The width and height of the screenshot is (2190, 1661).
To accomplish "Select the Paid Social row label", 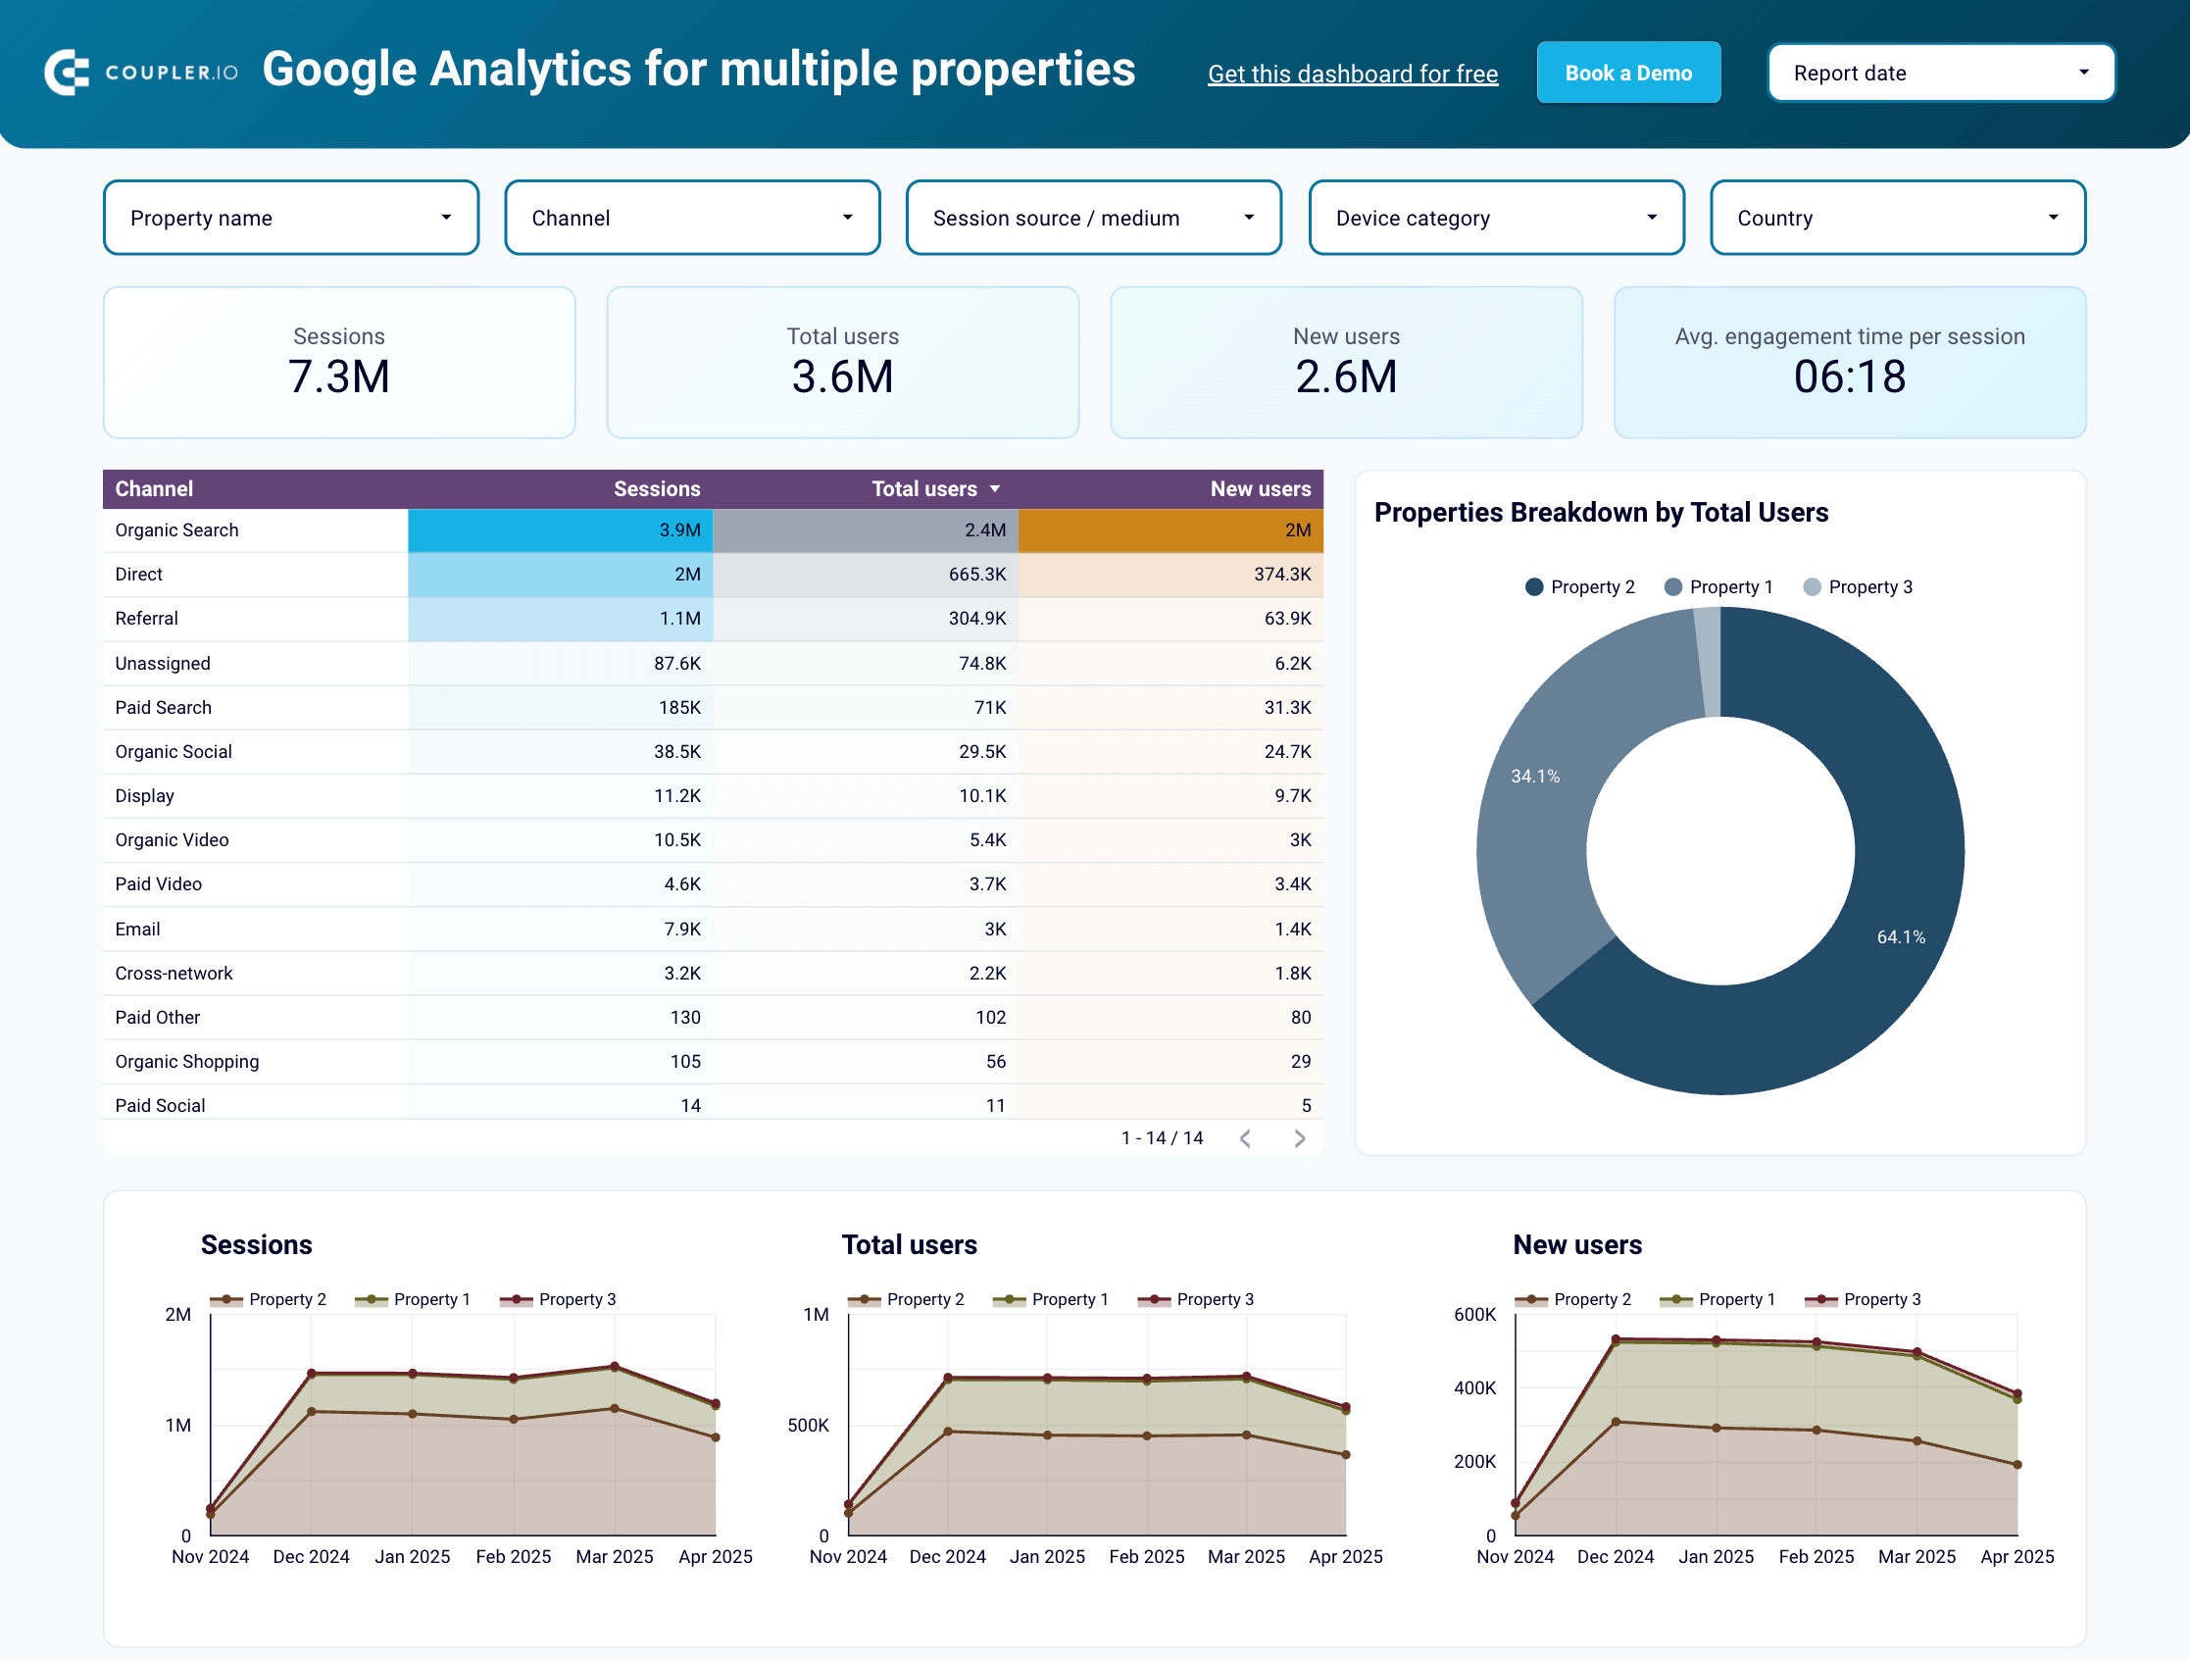I will [161, 1105].
